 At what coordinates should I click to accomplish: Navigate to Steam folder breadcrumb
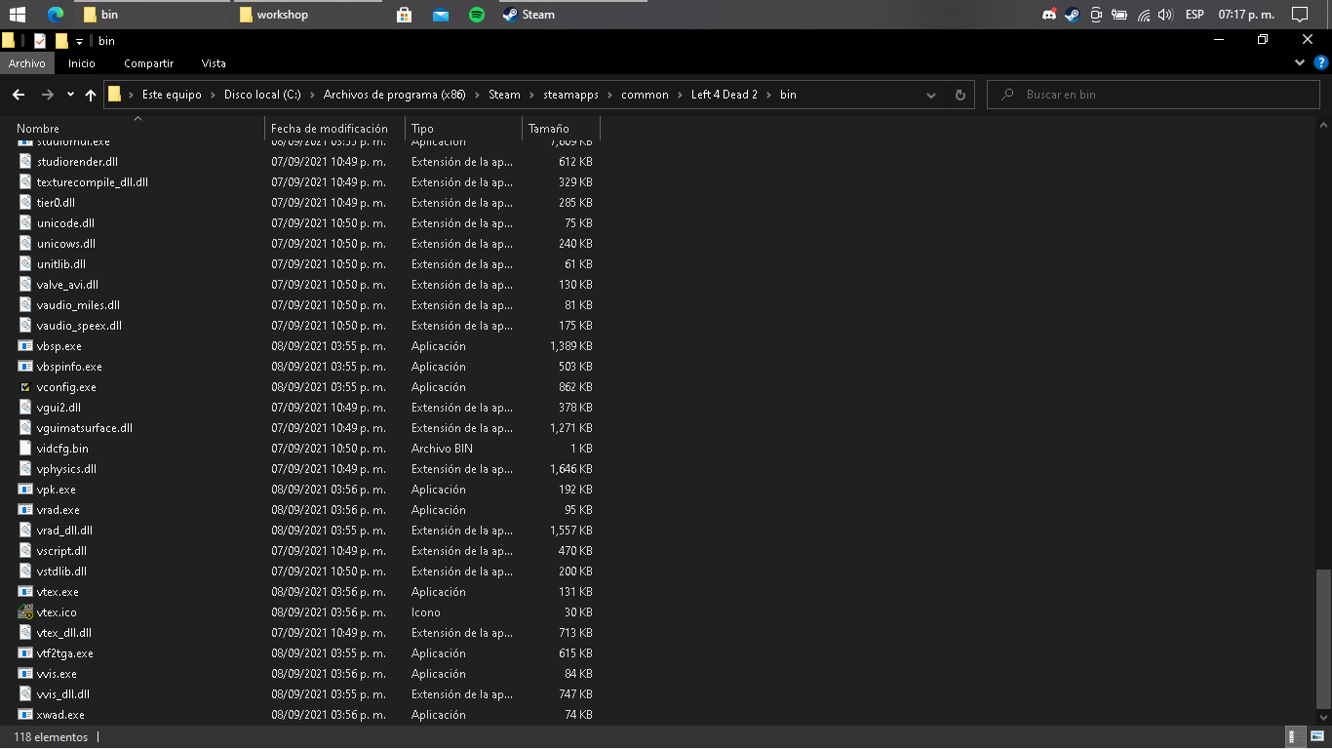504,95
